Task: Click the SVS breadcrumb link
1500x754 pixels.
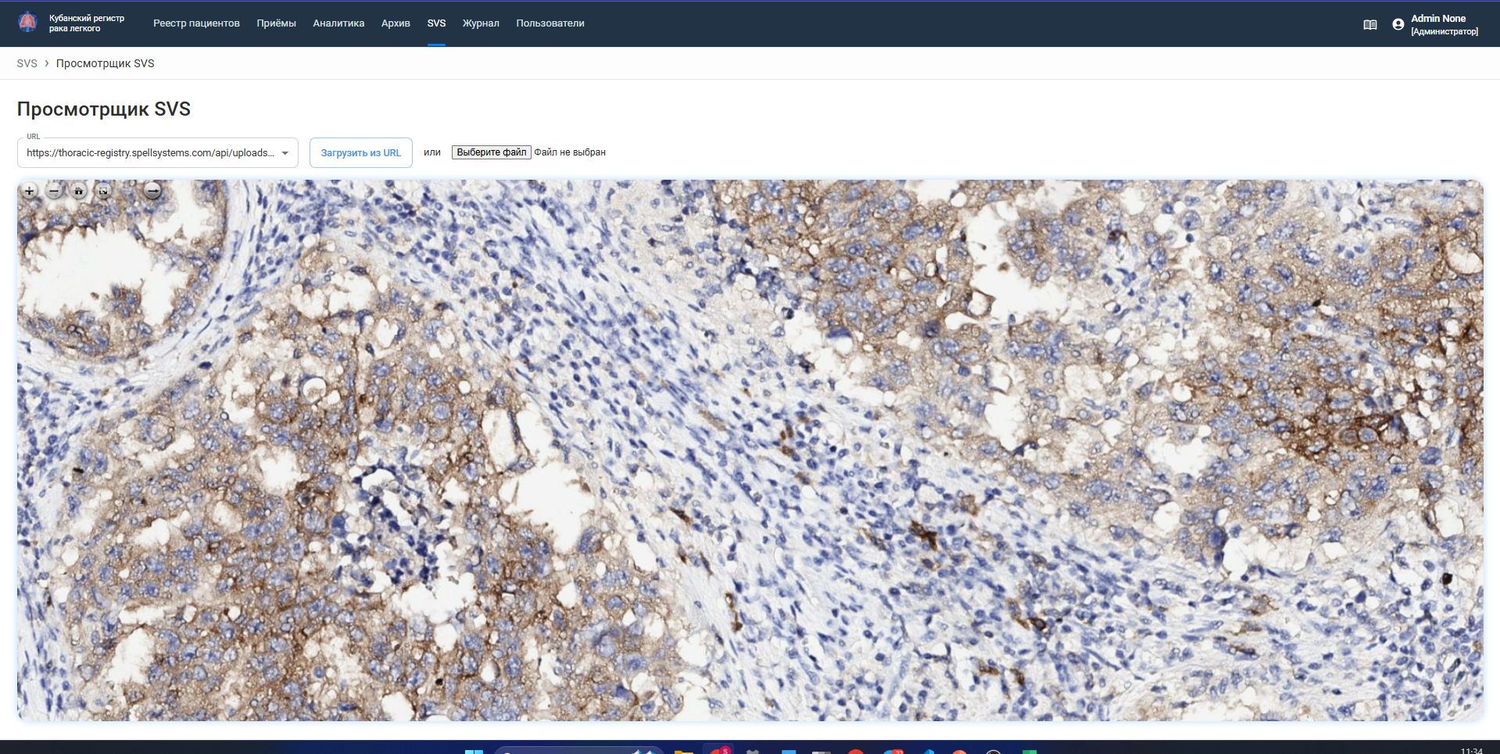Action: [x=27, y=63]
